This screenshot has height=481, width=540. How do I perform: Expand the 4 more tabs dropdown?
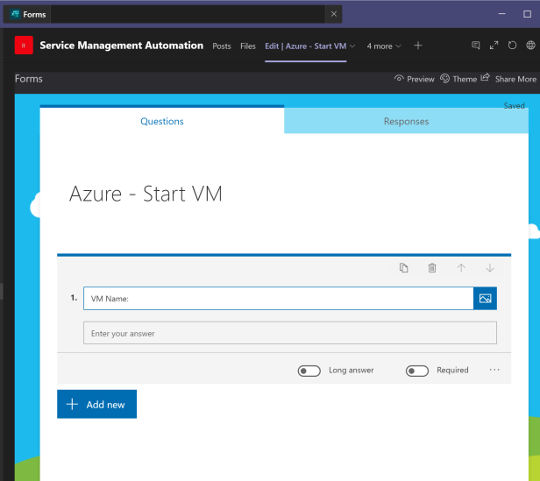pos(384,46)
